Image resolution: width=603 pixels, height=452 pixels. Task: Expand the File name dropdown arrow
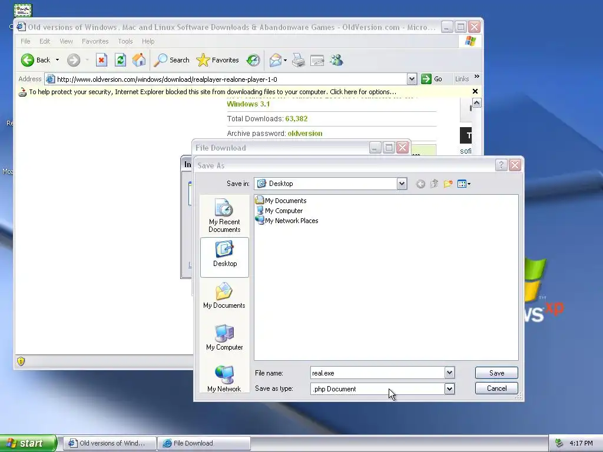pos(449,373)
